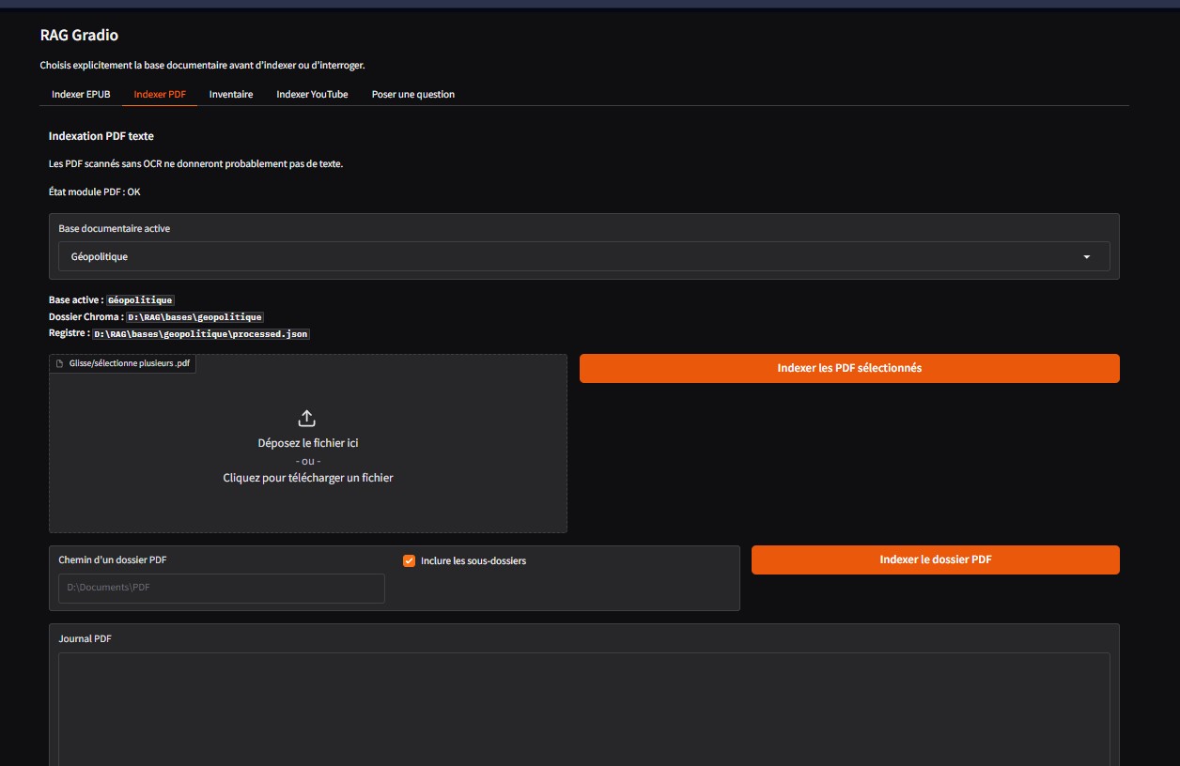Open the Inventaire tab
The image size is (1180, 766).
[231, 94]
